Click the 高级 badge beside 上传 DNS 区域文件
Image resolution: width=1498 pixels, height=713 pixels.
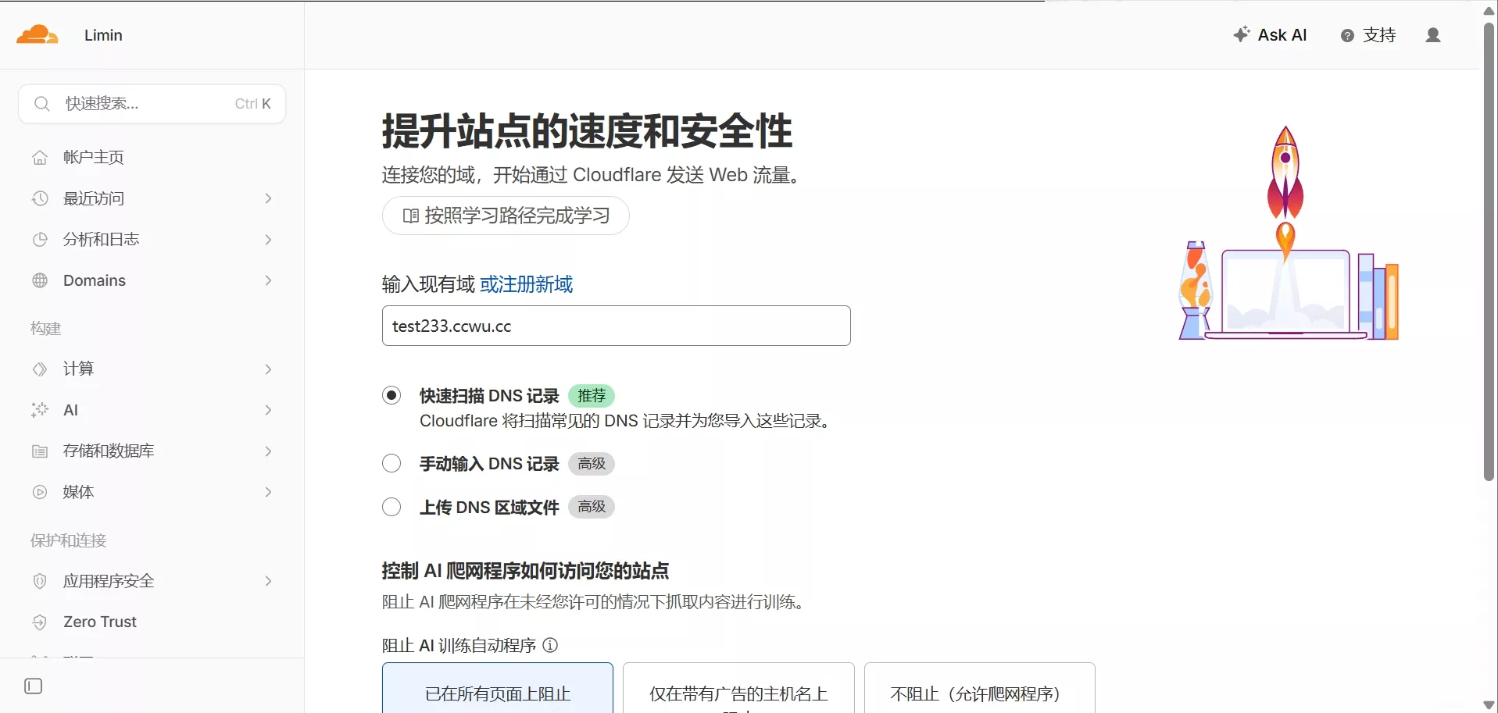(592, 507)
